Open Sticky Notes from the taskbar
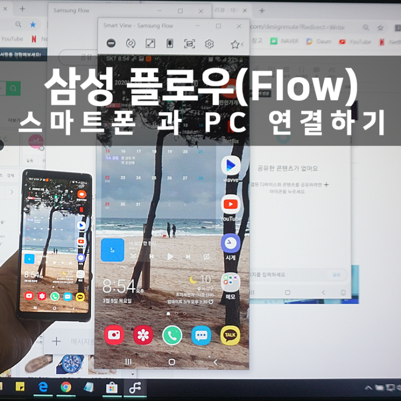The image size is (401, 401). click(x=20, y=386)
